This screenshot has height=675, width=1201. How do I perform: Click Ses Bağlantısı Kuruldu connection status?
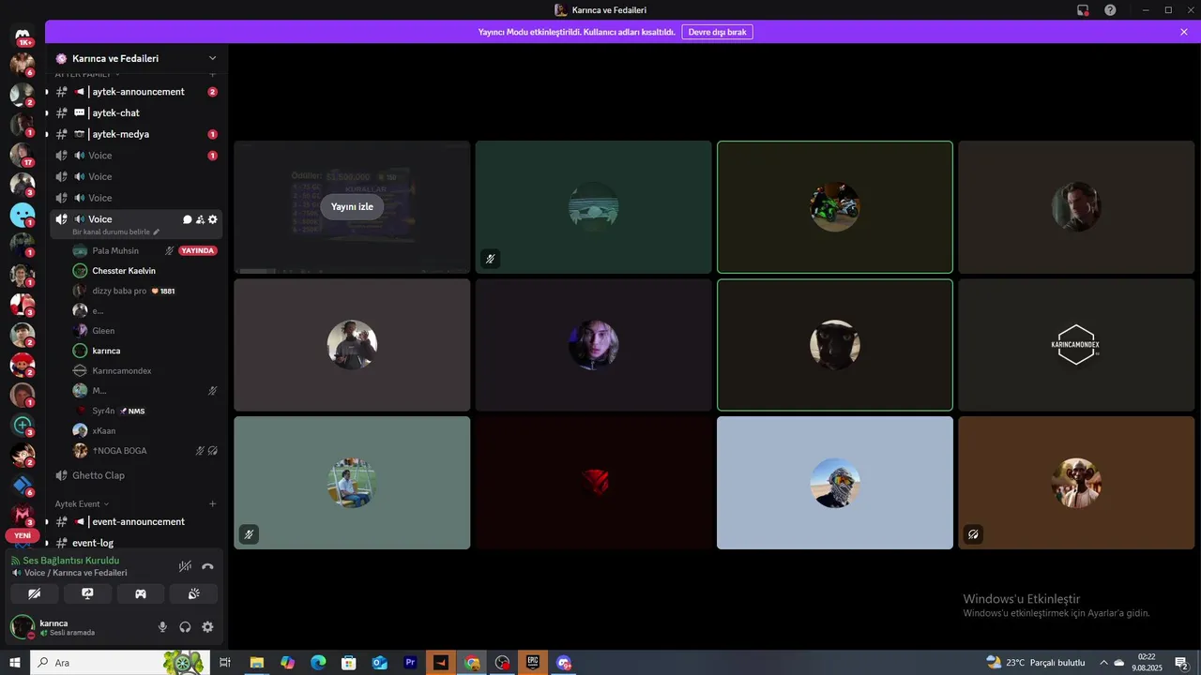(x=71, y=561)
